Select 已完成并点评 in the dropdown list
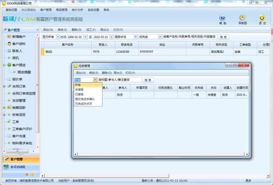The height and width of the screenshot is (185, 273). (x=84, y=104)
